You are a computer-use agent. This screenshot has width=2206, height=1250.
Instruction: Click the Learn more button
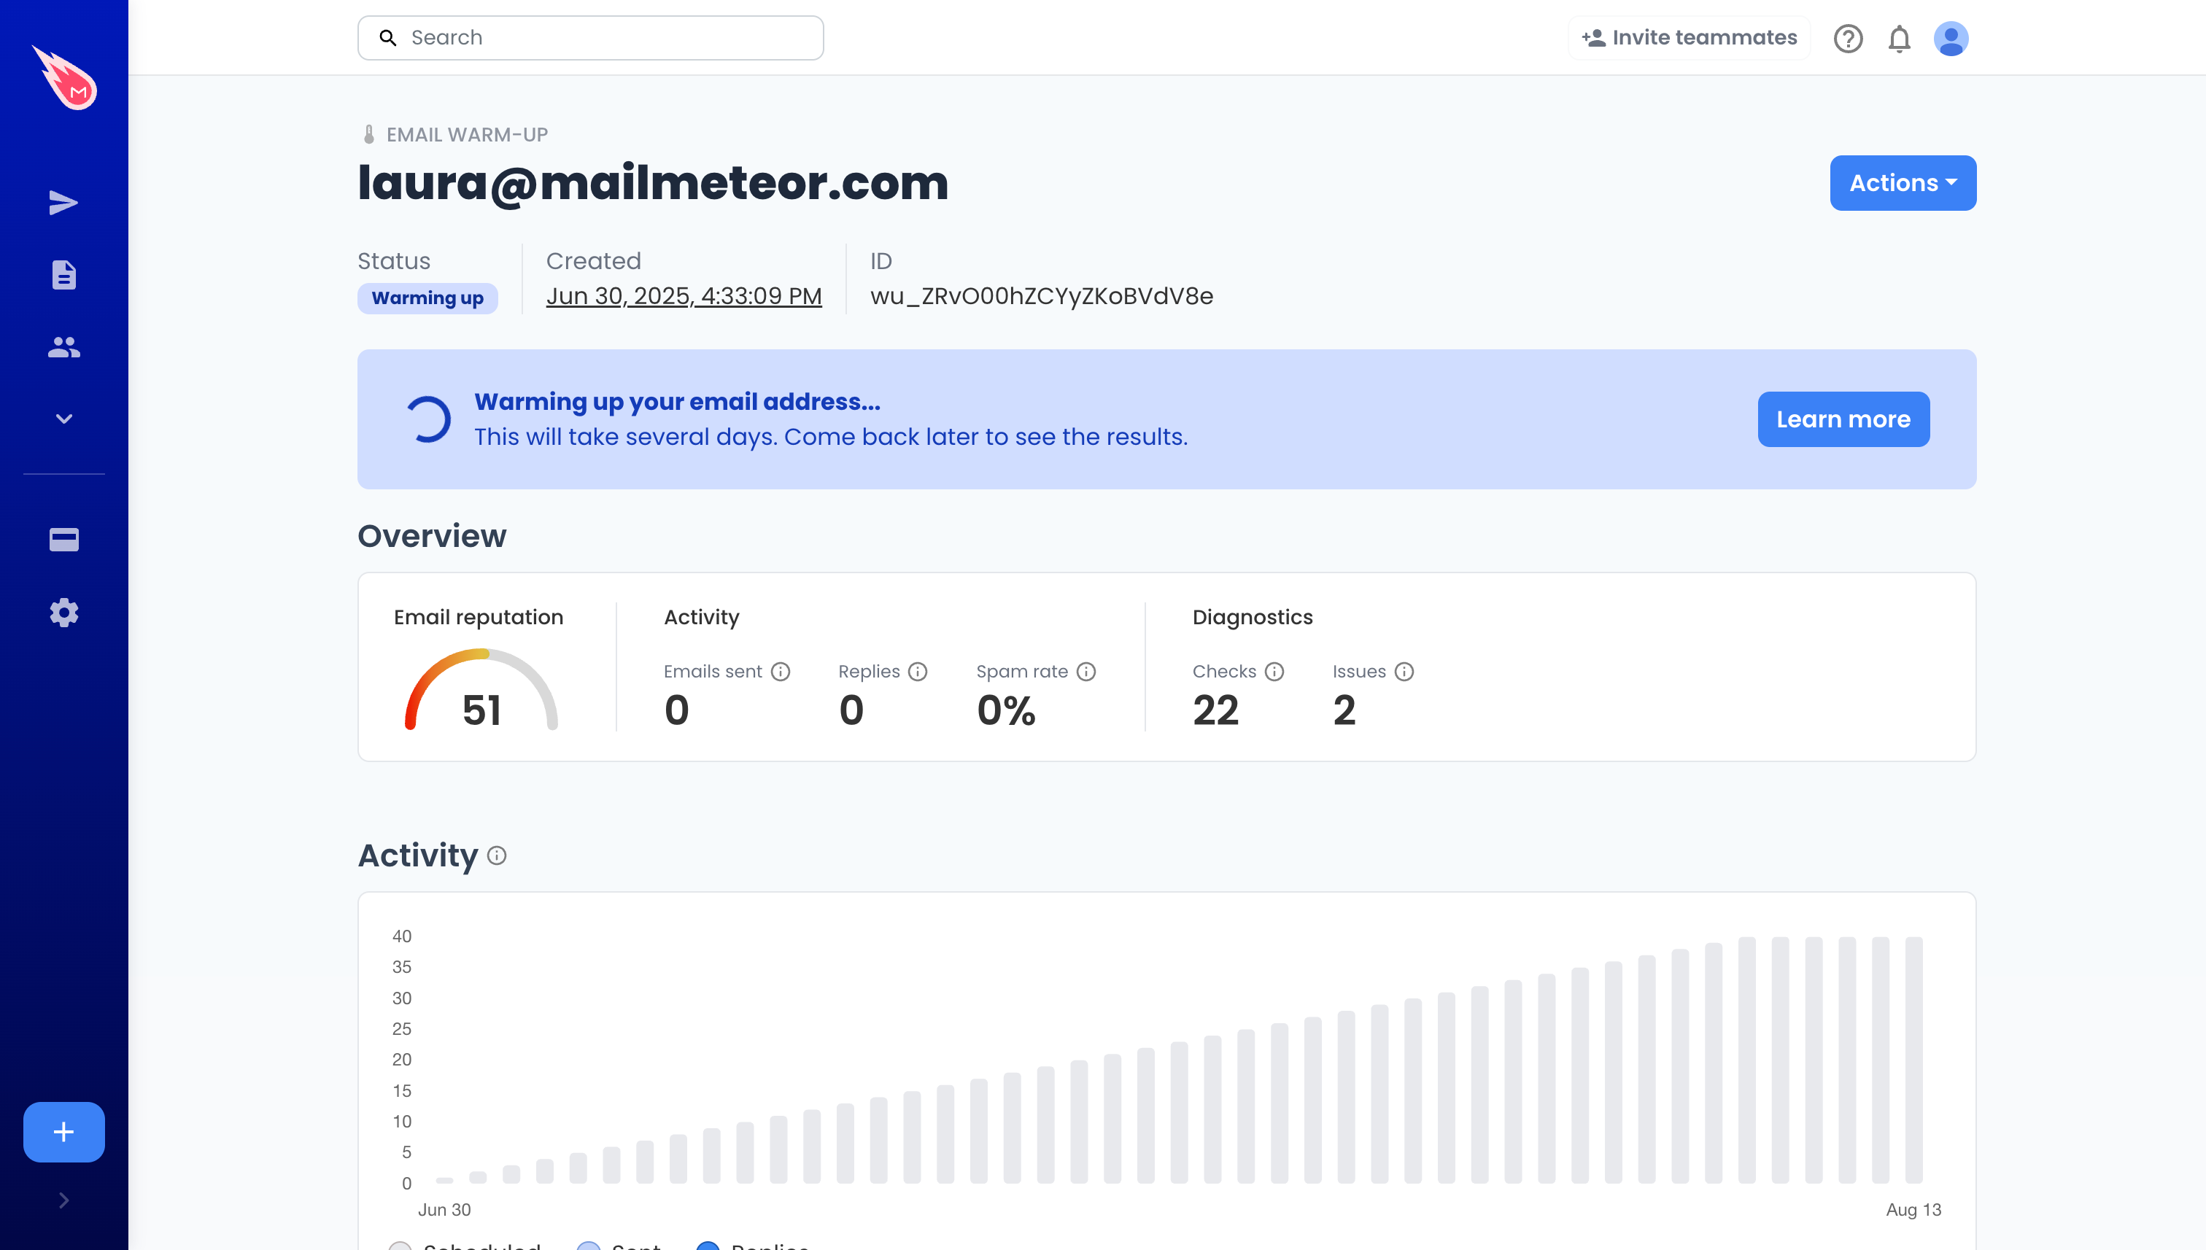1843,419
